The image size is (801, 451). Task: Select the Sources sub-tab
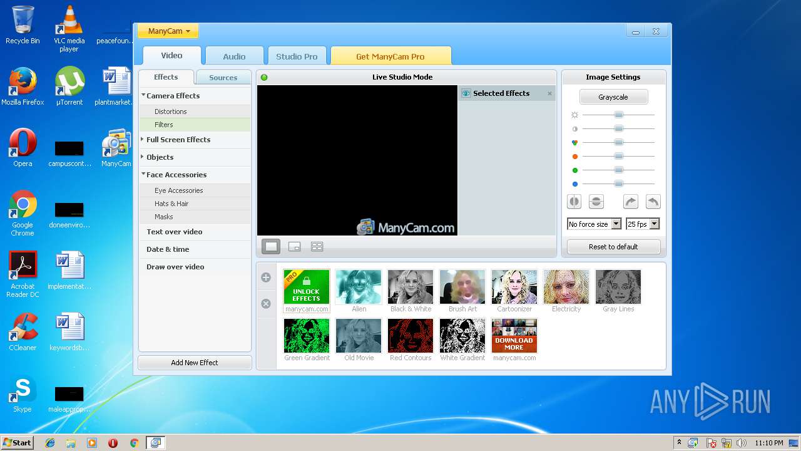tap(223, 78)
